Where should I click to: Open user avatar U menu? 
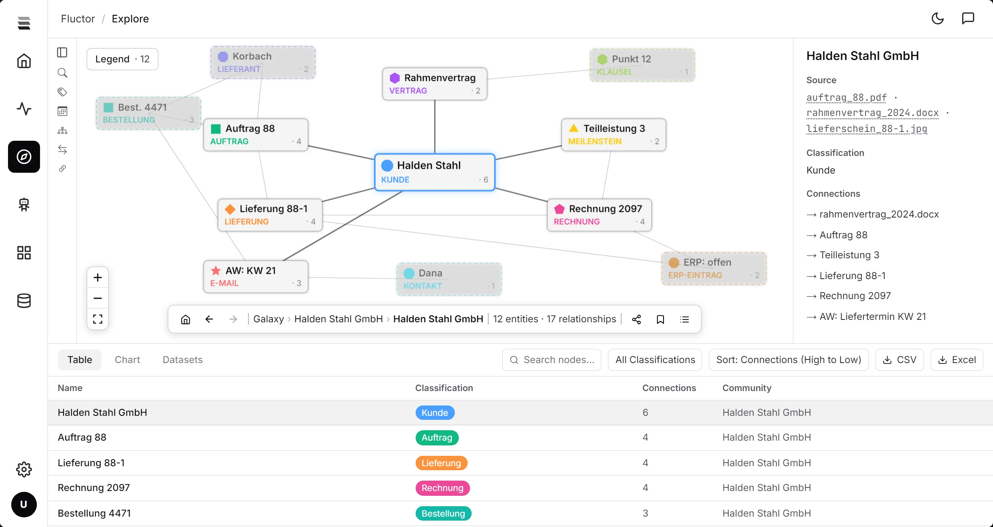tap(24, 505)
